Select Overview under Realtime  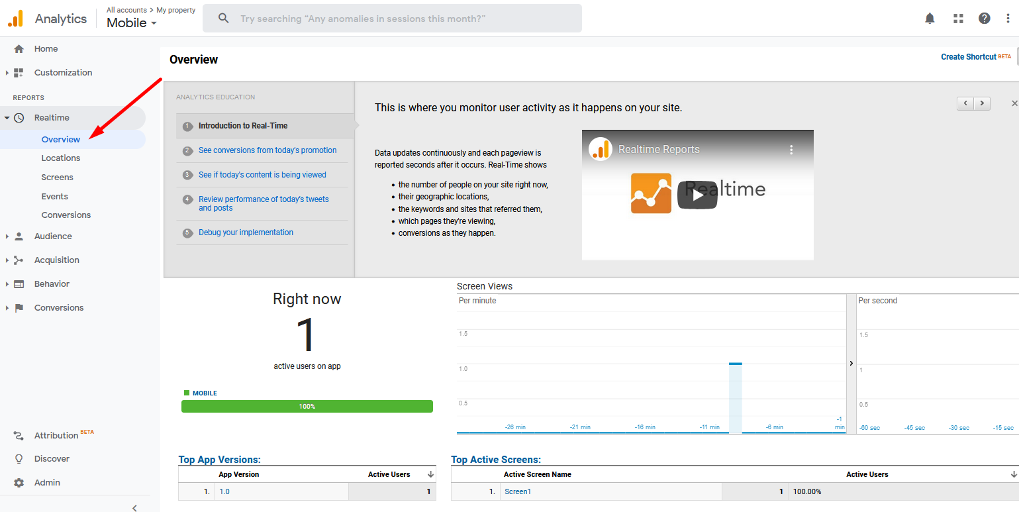(61, 139)
